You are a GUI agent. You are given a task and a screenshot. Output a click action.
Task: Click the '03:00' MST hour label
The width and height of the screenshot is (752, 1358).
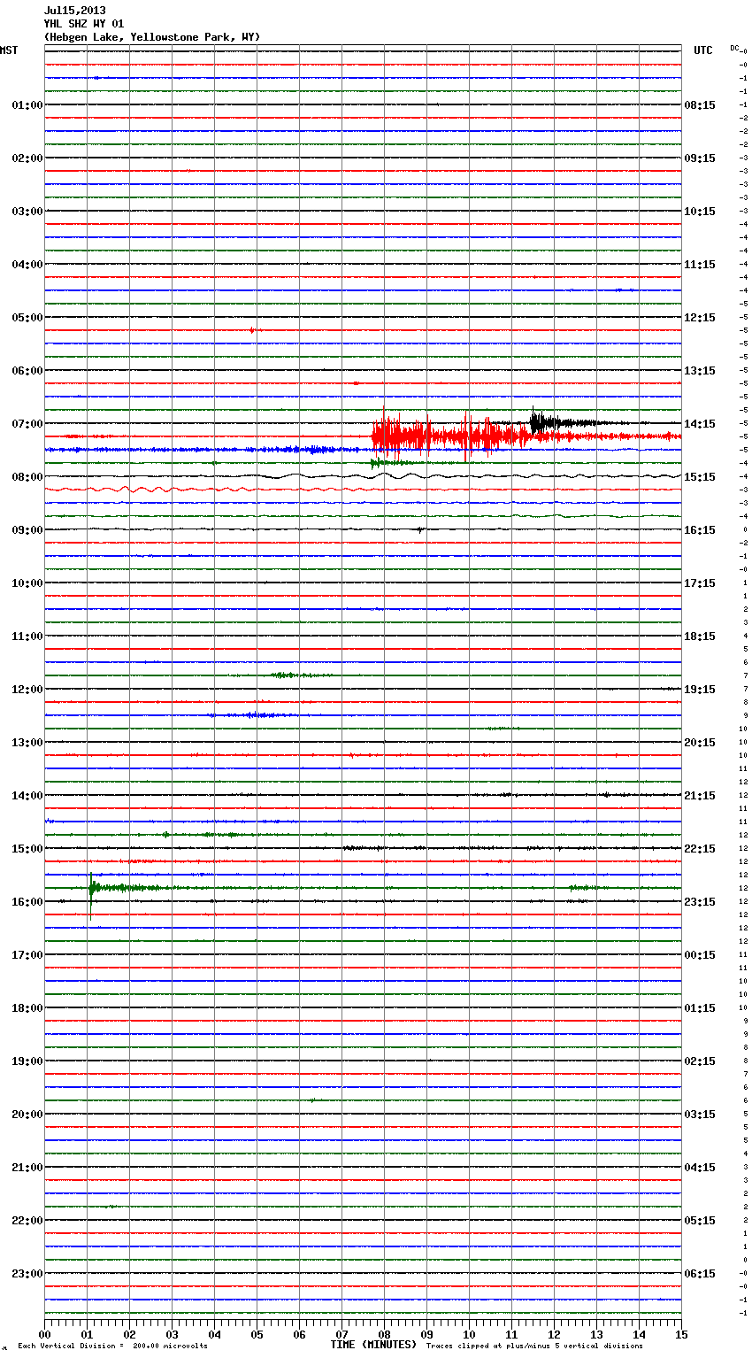coord(27,212)
